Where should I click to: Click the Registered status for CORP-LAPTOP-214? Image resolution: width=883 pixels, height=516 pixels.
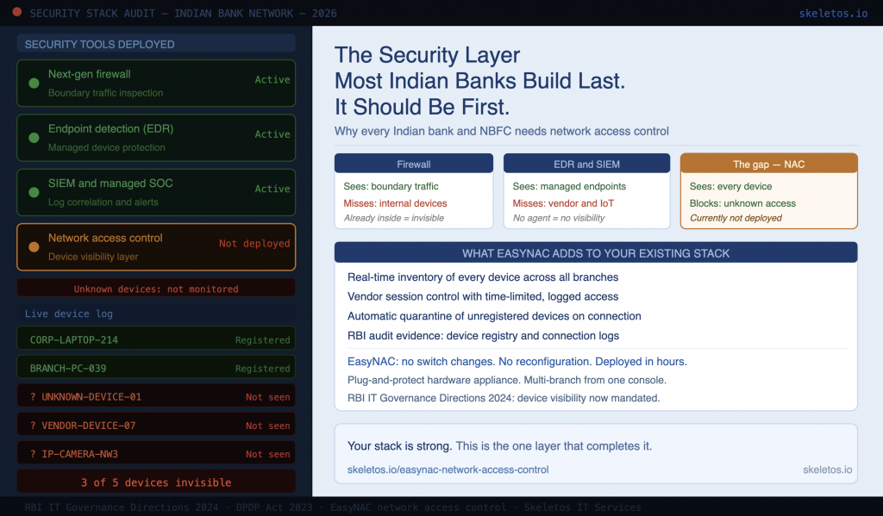[262, 340]
